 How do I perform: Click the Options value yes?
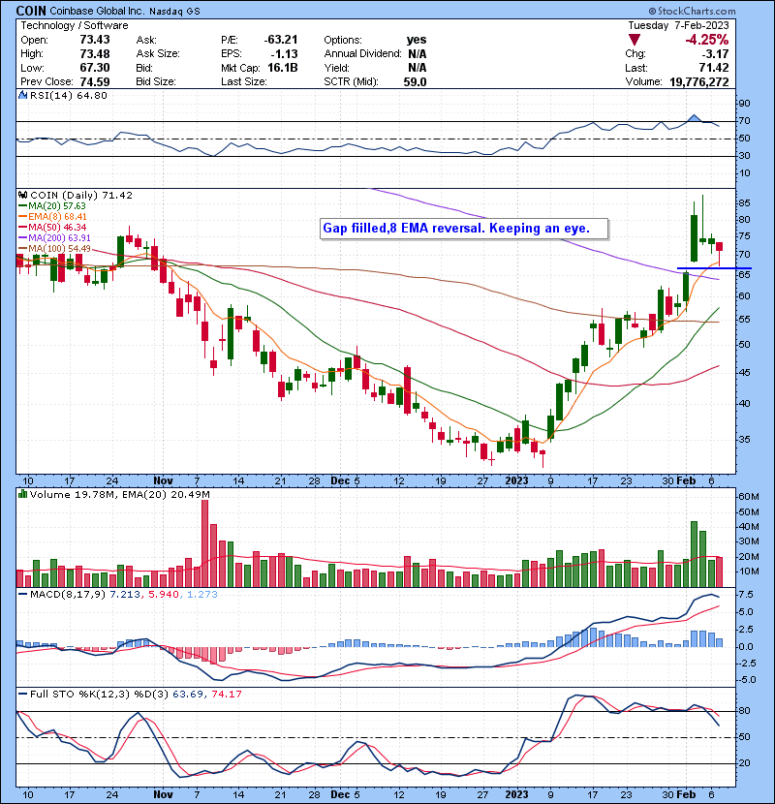click(x=417, y=40)
